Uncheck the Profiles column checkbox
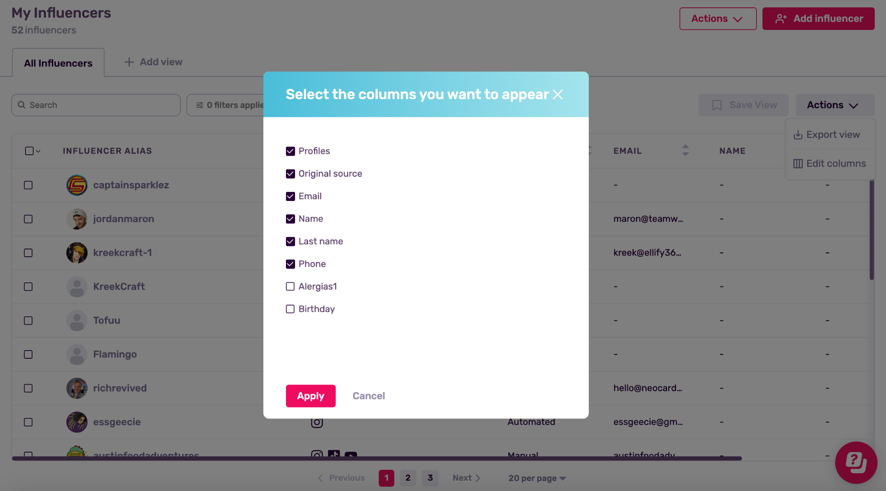Screen dimensions: 886x491 pyautogui.click(x=290, y=151)
